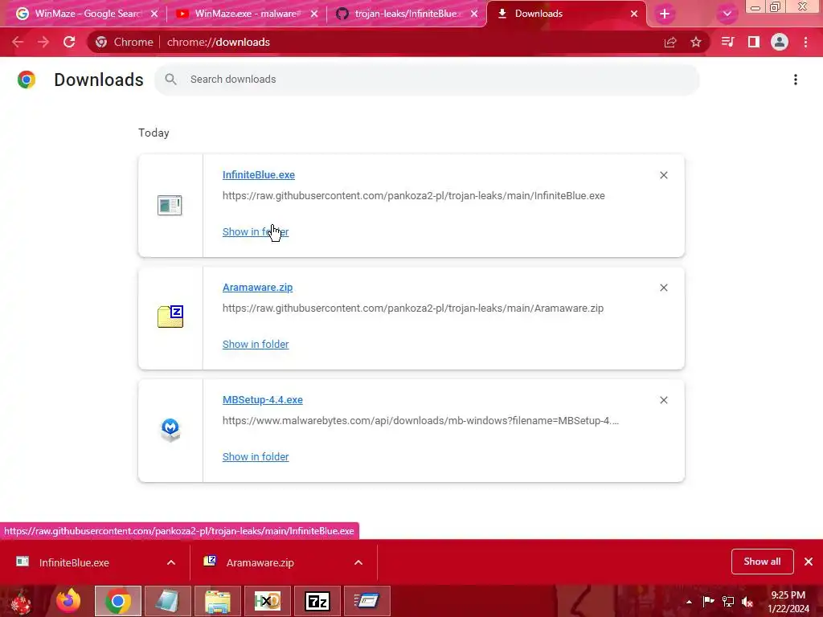Remove Aramaware.zip from the downloads list

click(664, 288)
